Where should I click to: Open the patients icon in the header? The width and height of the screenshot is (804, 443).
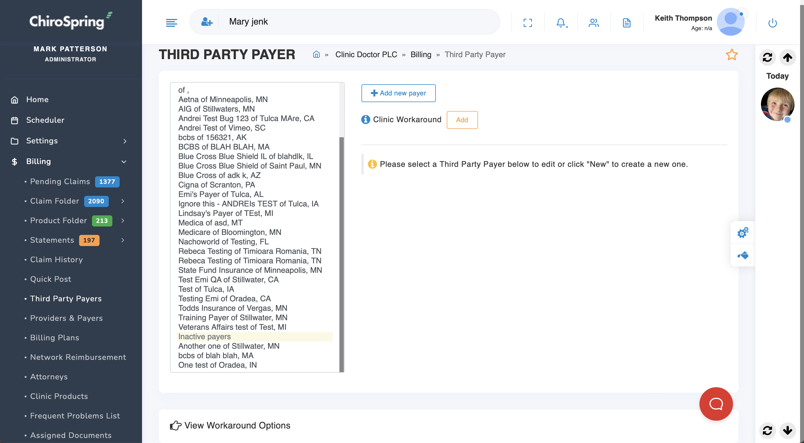594,22
